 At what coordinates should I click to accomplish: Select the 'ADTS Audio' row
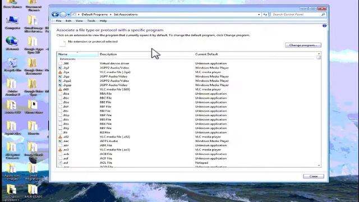click(x=187, y=141)
